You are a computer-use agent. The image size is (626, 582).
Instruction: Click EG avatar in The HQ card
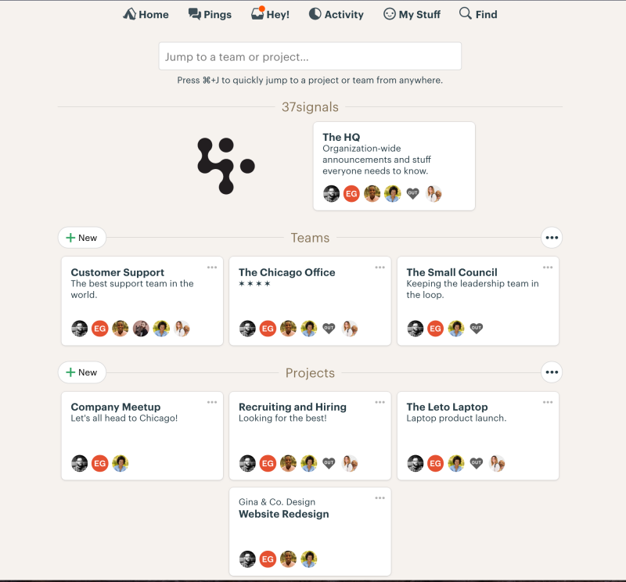tap(351, 194)
